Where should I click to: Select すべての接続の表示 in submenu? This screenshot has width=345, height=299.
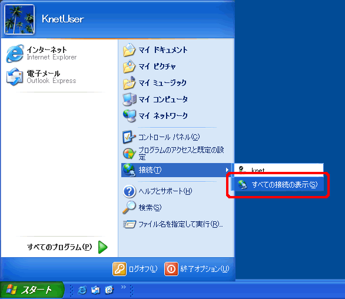point(279,184)
